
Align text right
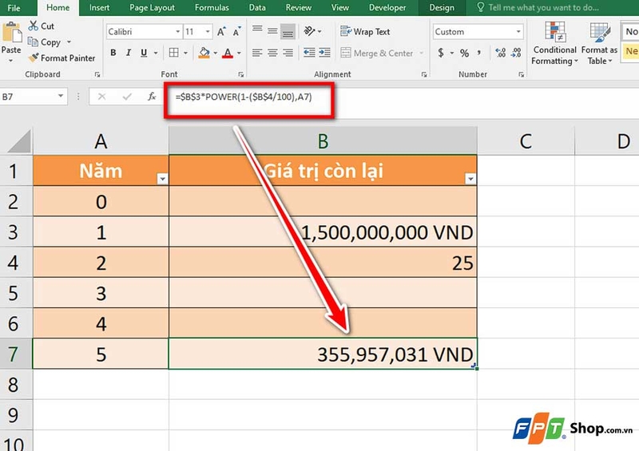(288, 53)
